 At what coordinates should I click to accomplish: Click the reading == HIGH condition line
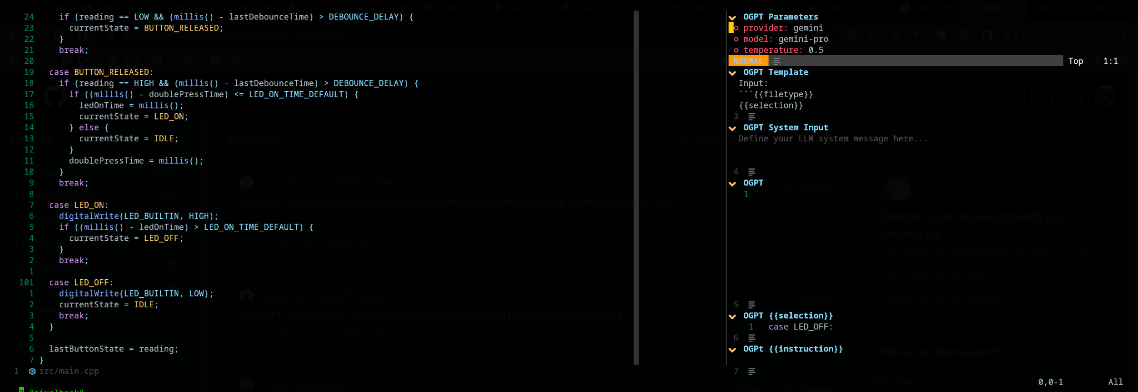coord(239,83)
